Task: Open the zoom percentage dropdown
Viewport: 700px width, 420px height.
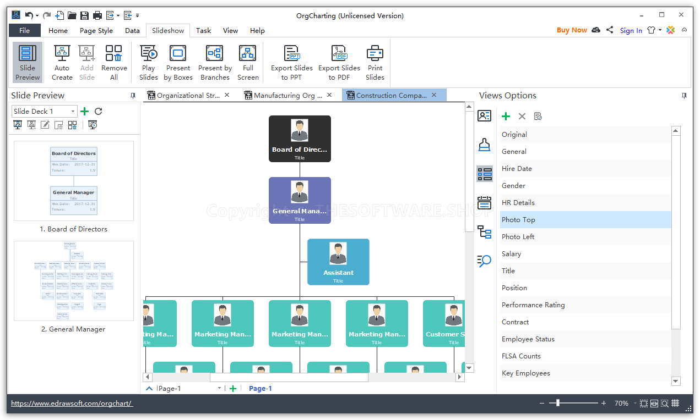Action: [x=625, y=403]
